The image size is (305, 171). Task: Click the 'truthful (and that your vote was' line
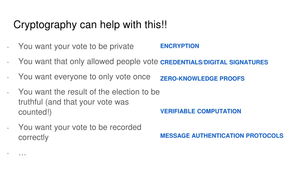point(74,102)
